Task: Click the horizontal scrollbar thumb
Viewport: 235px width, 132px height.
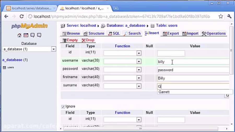Action: point(140,129)
